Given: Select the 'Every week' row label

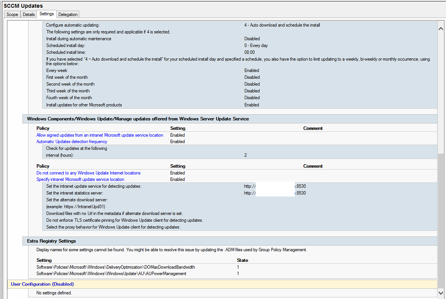Looking at the screenshot, I should point(57,71).
